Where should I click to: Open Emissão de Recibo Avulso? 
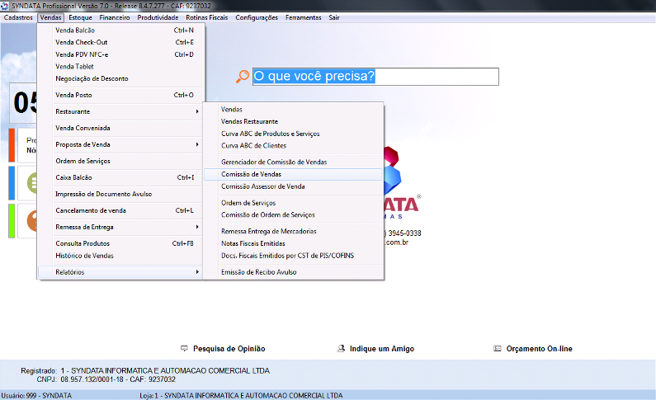[293, 272]
